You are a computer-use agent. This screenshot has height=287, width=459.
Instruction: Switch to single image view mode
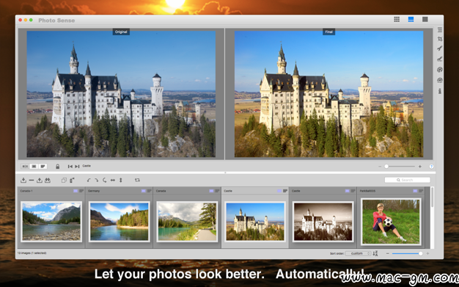pos(425,19)
